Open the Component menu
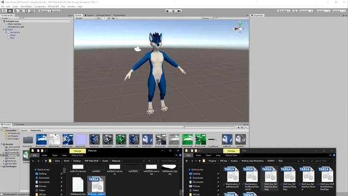The image size is (348, 196). coord(40,7)
